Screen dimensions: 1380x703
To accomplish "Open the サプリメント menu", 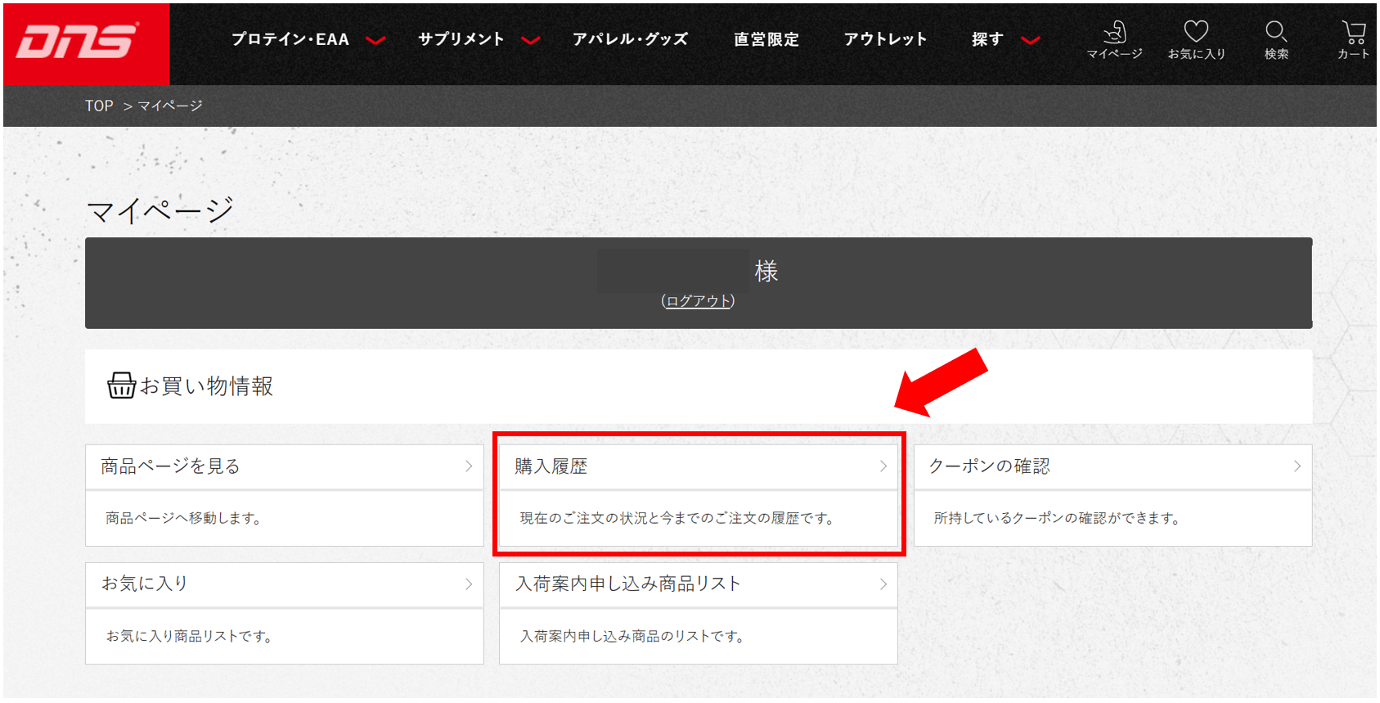I will point(461,39).
